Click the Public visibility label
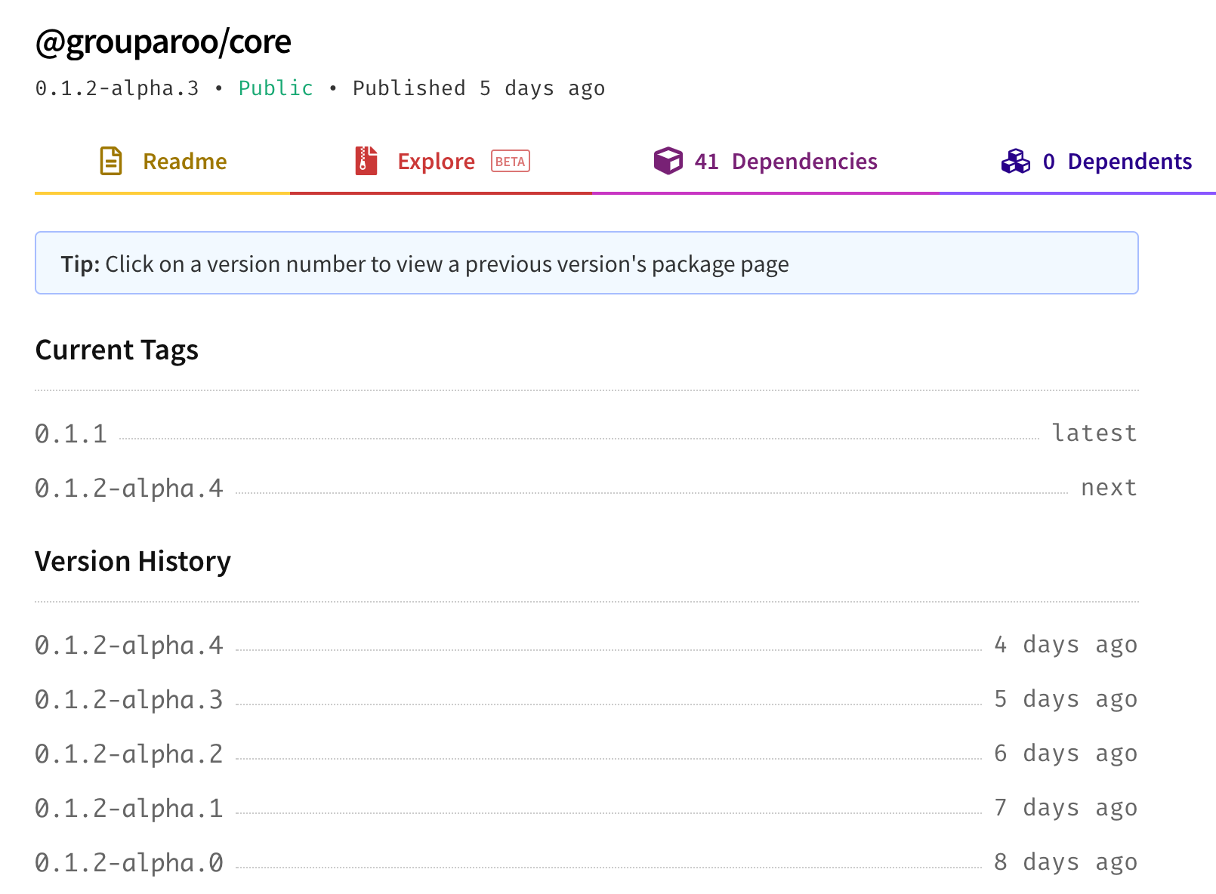This screenshot has height=894, width=1216. (x=276, y=88)
